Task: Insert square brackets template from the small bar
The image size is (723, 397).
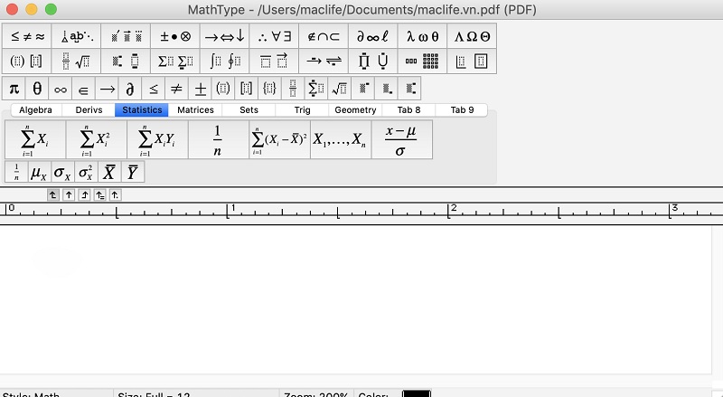Action: coord(246,89)
